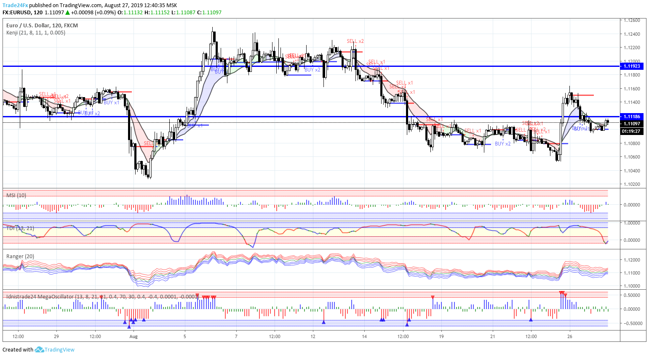Viewport: 649px width, 357px height.
Task: Click the 1.10800 price axis value
Action: coord(632,143)
